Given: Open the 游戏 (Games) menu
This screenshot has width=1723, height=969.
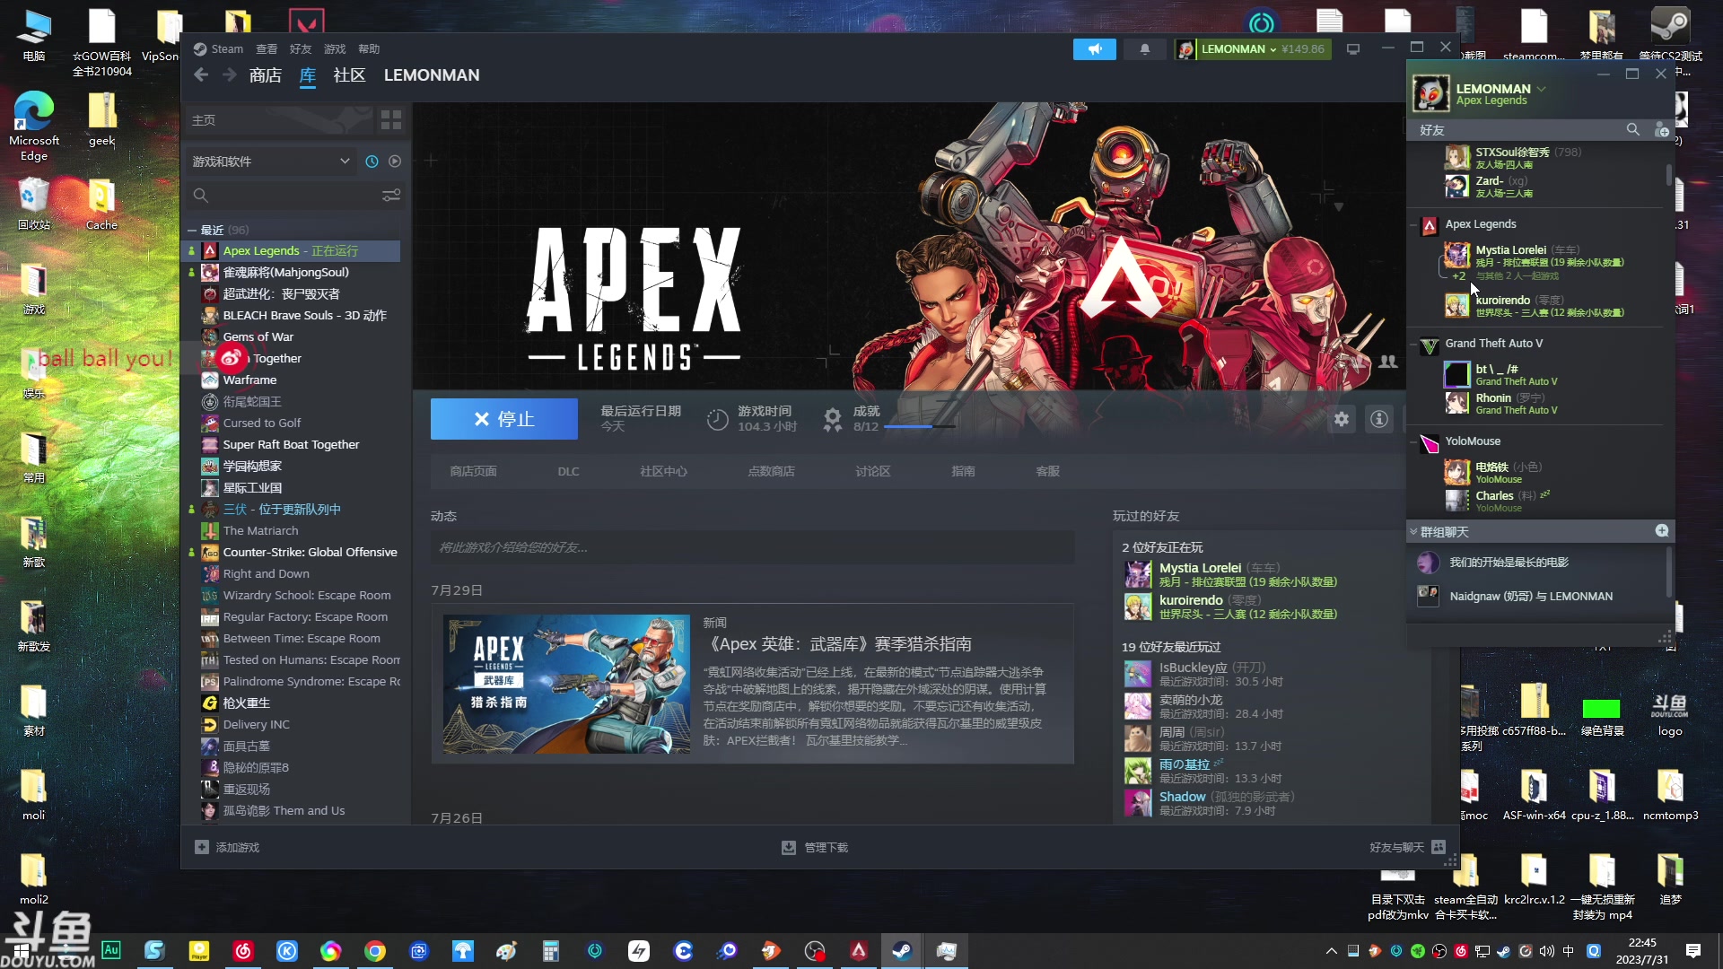Looking at the screenshot, I should coord(335,49).
